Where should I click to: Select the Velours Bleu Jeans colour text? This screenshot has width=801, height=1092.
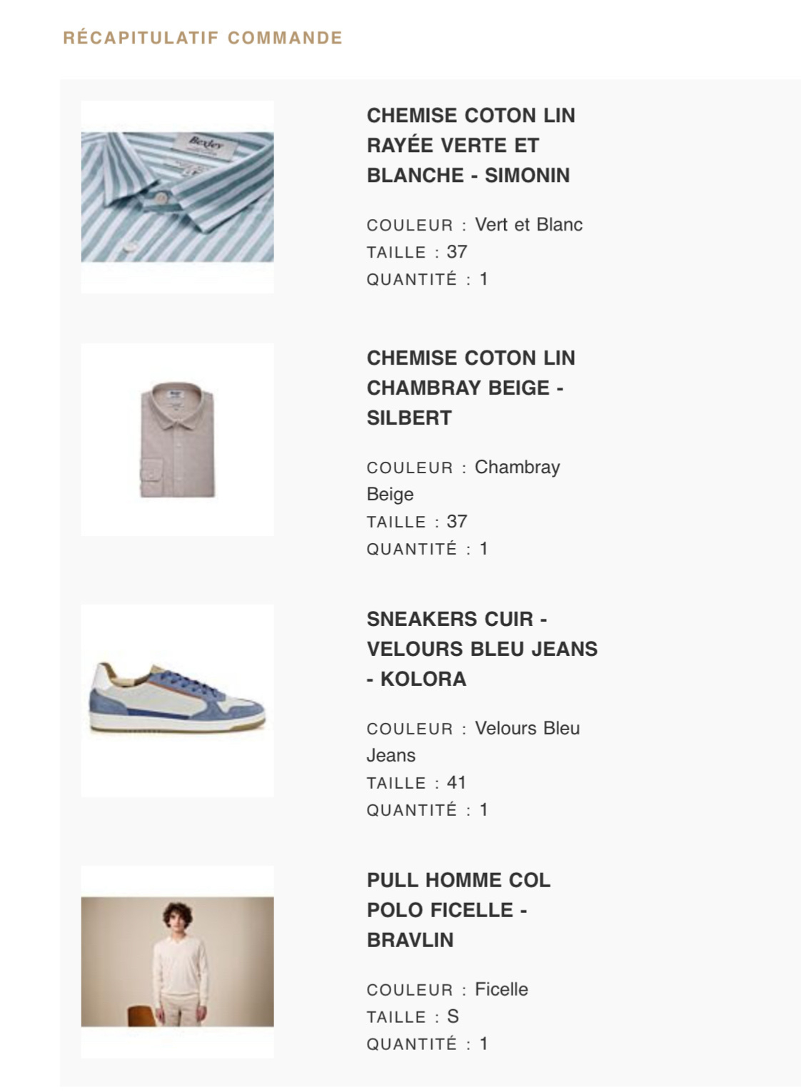[x=473, y=742]
